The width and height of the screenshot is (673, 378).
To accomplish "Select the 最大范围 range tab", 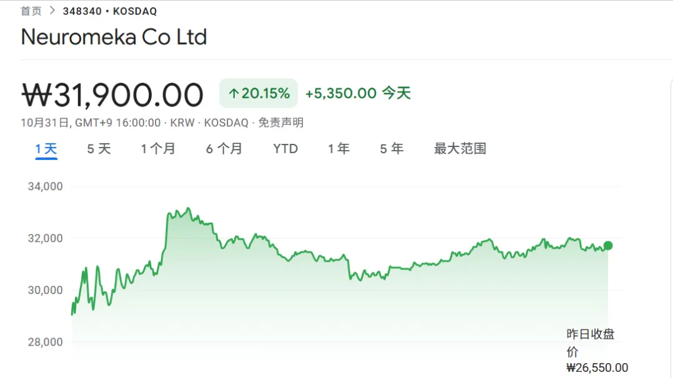I will pos(460,149).
